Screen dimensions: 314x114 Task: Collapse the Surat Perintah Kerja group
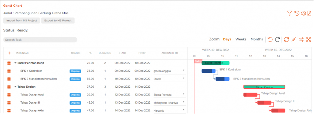tap(15, 63)
